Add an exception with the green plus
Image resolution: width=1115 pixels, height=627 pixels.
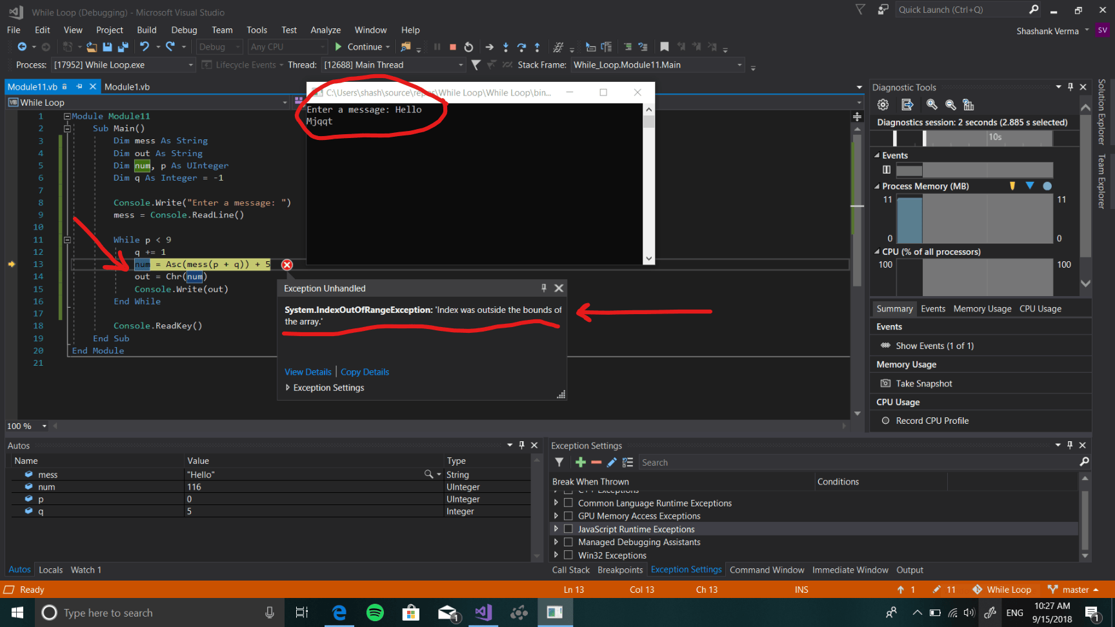point(580,463)
